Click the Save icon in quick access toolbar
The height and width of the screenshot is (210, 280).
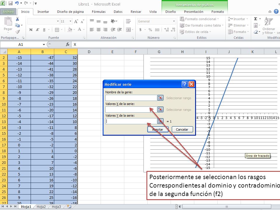pos(10,3)
